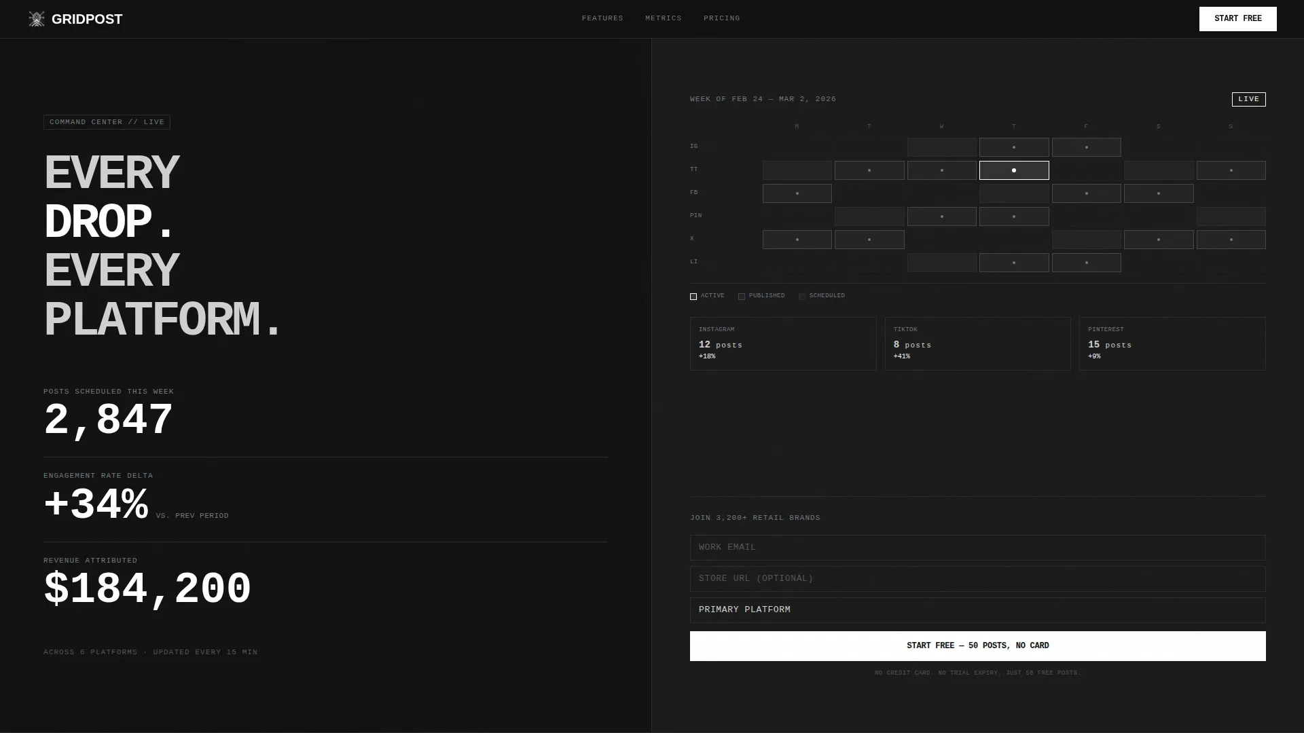1304x733 pixels.
Task: Select the active TikTok Thursday slot
Action: pos(1014,170)
